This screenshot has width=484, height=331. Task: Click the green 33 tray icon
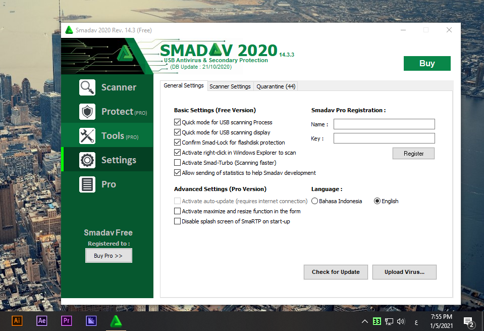[x=377, y=321]
